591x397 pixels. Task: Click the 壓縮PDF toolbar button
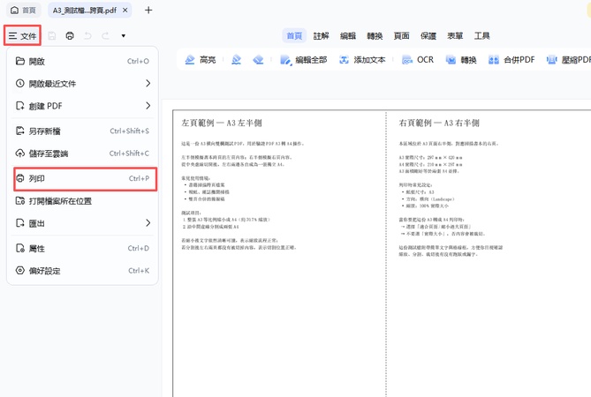(x=568, y=60)
